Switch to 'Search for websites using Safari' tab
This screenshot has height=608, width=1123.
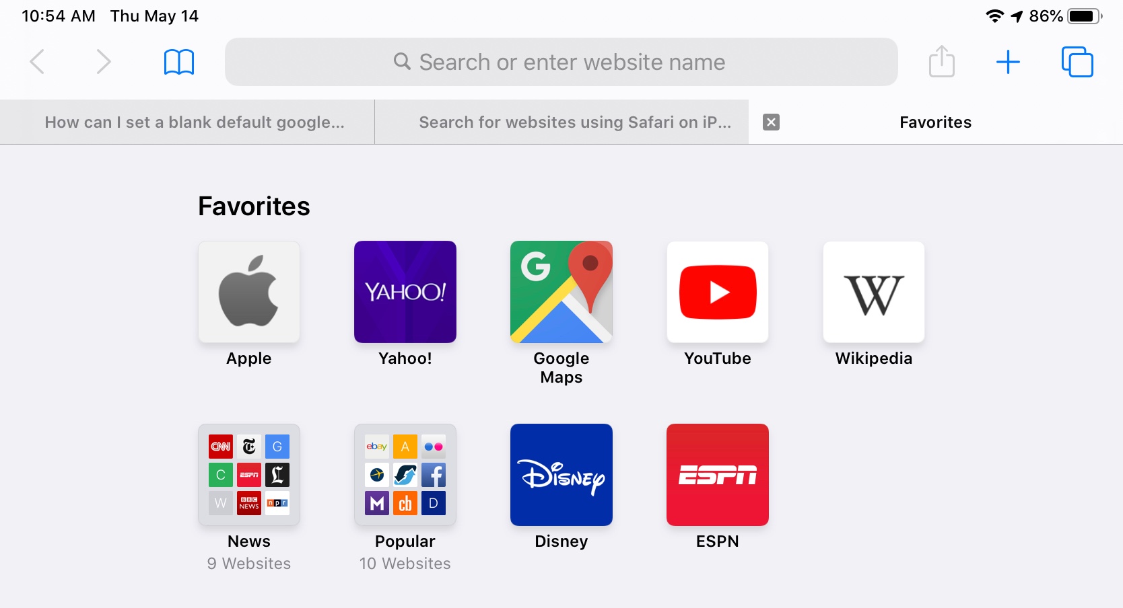tap(561, 122)
